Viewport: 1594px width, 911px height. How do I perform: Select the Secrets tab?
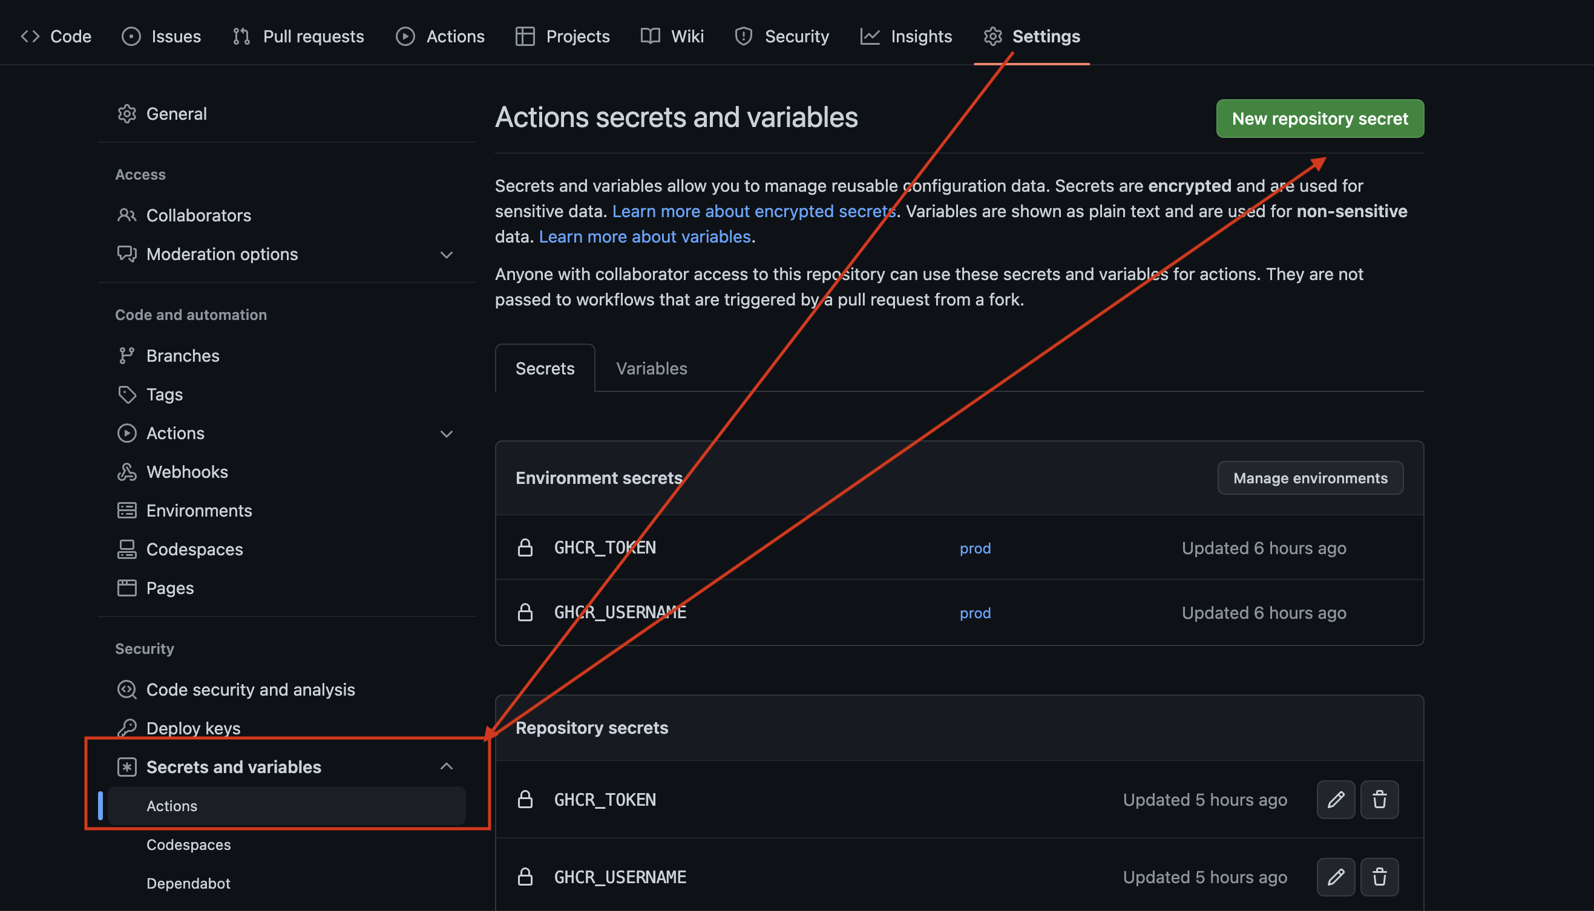coord(544,367)
